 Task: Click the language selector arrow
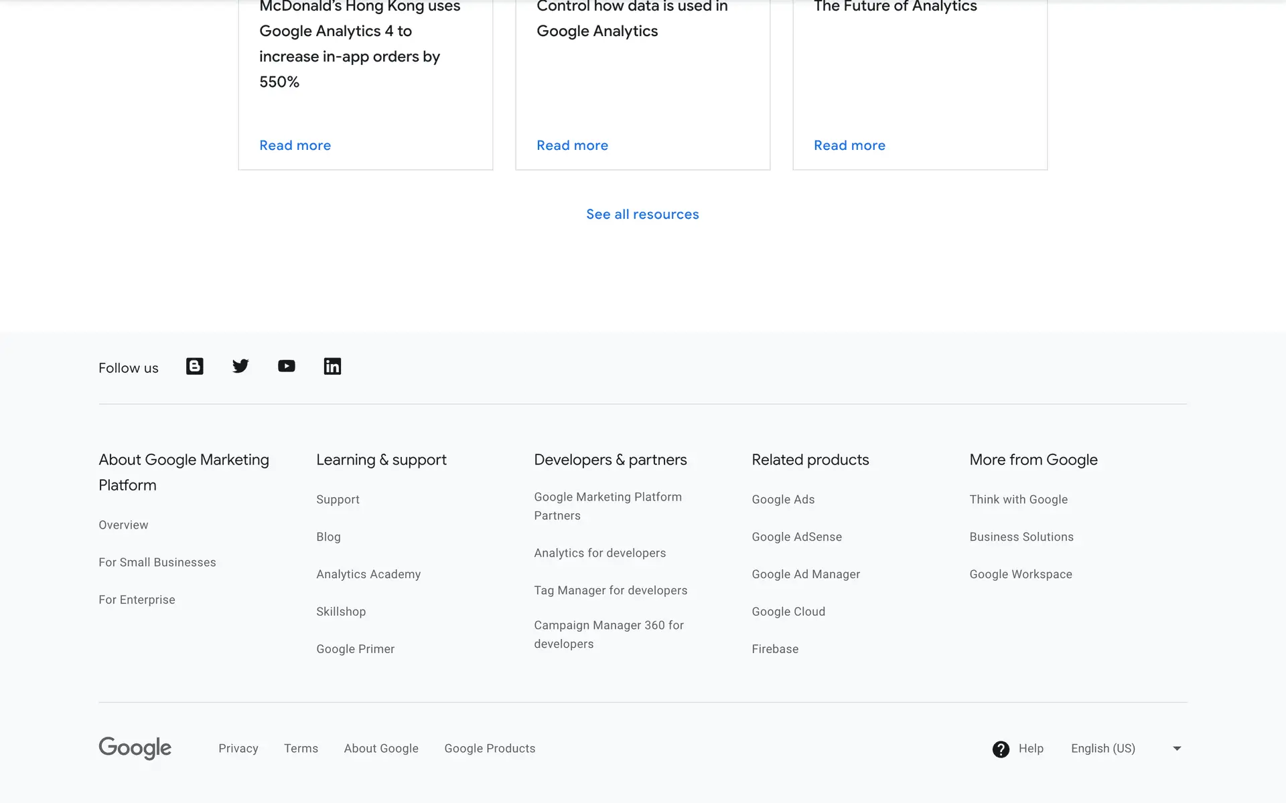tap(1177, 748)
